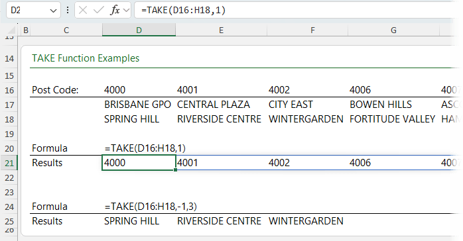Image resolution: width=463 pixels, height=241 pixels.
Task: Select row 25 header
Action: pos(9,221)
